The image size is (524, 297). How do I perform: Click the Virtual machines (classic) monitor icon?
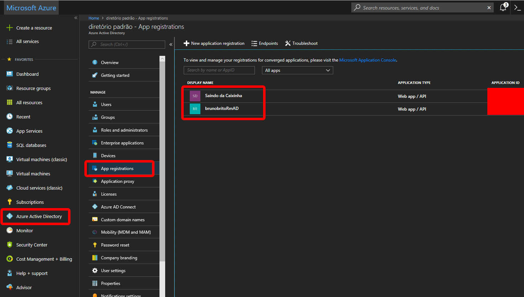coord(10,159)
